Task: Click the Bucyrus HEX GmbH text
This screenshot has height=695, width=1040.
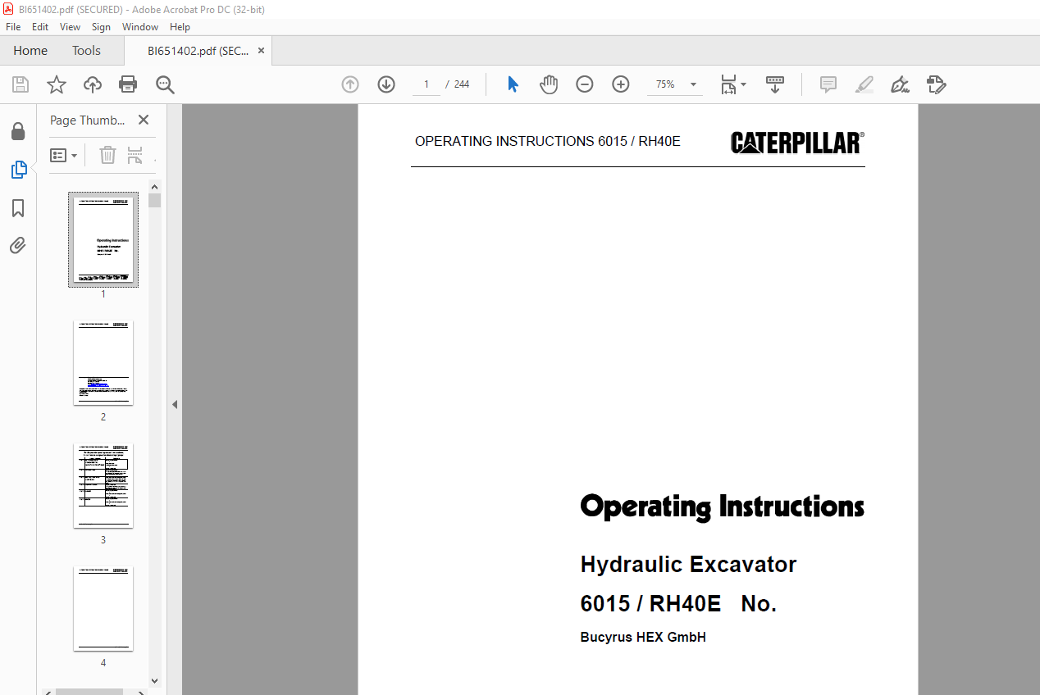Action: point(643,637)
